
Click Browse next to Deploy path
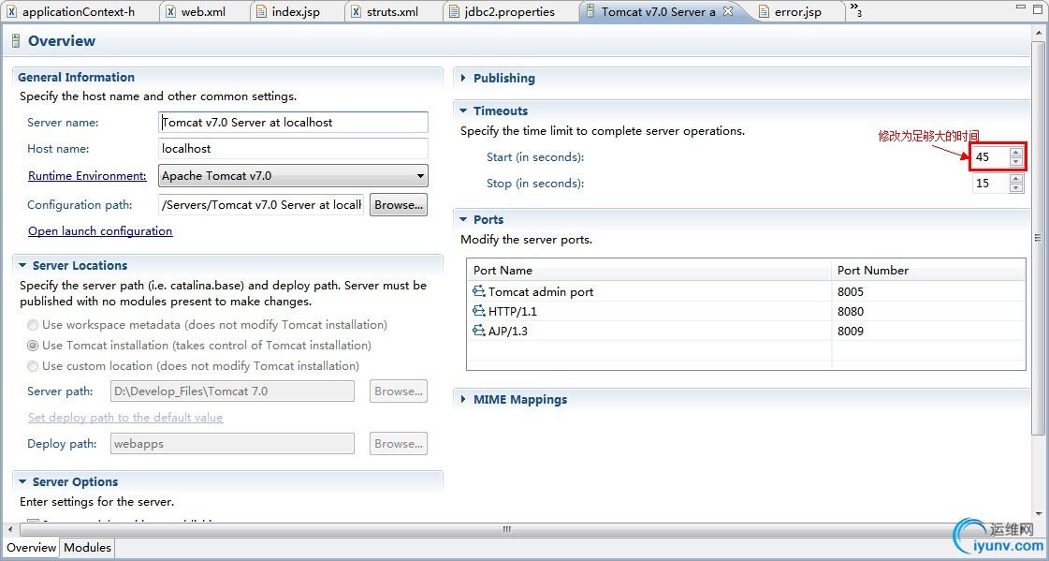point(399,443)
